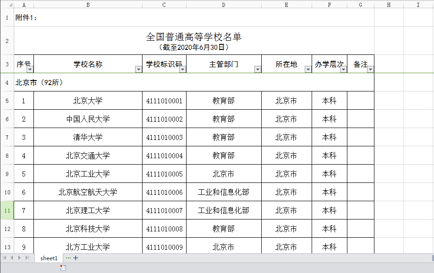Screen dimensions: 434x273
Task: Click code cell 4111010001
Action: (164, 101)
